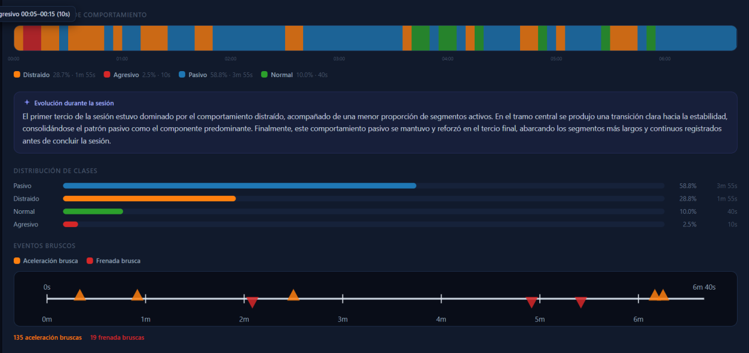Image resolution: width=749 pixels, height=353 pixels.
Task: Click the 58.8% value in the Pasivo row
Action: [x=688, y=186]
